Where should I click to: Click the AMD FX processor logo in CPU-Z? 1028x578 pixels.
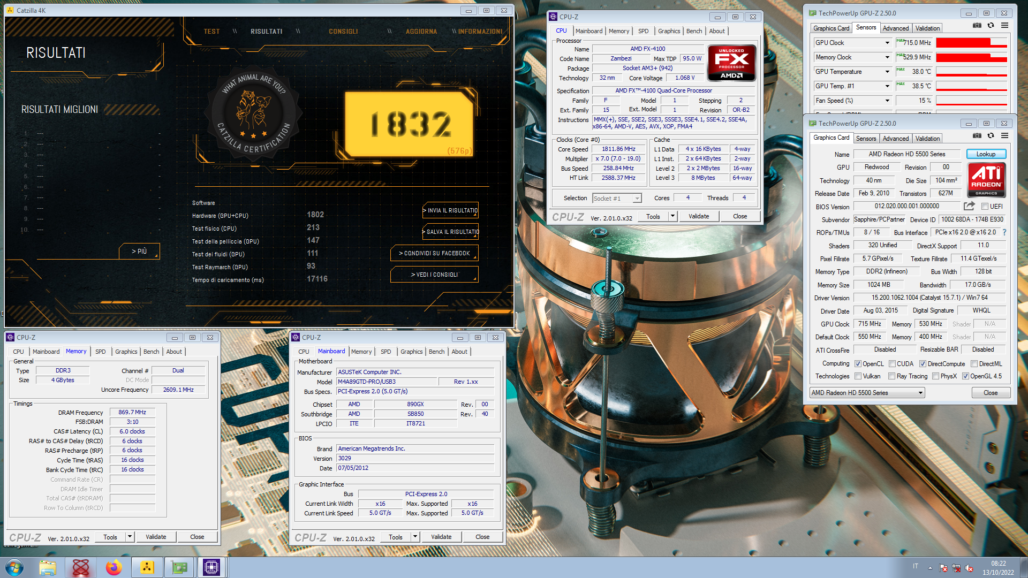731,63
